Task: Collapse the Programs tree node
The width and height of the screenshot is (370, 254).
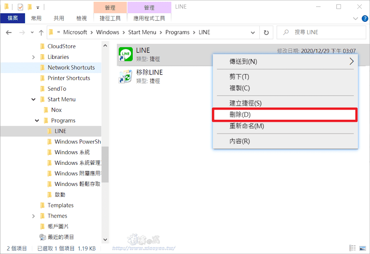Action: (37, 120)
